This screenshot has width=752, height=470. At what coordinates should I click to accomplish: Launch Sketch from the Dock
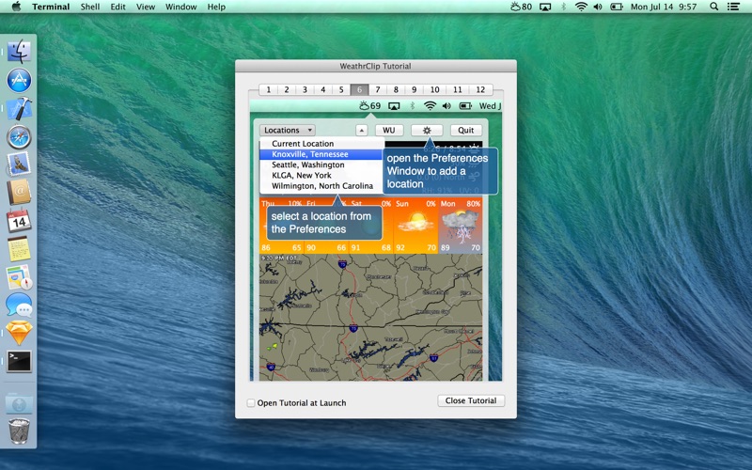point(19,333)
